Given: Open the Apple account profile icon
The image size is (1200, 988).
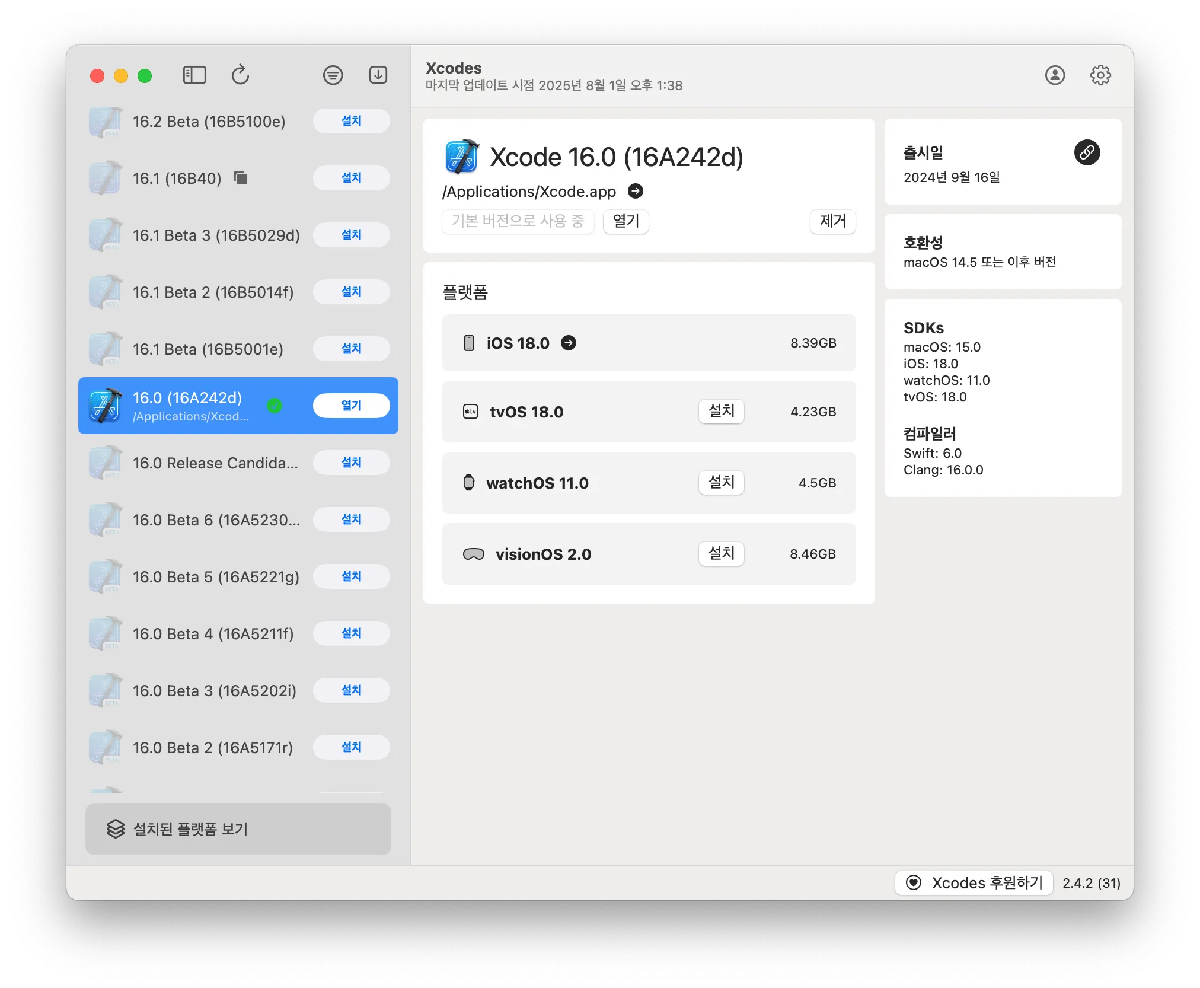Looking at the screenshot, I should click(1055, 75).
